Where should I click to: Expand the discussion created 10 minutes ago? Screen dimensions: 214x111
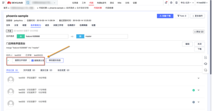pos(199,102)
